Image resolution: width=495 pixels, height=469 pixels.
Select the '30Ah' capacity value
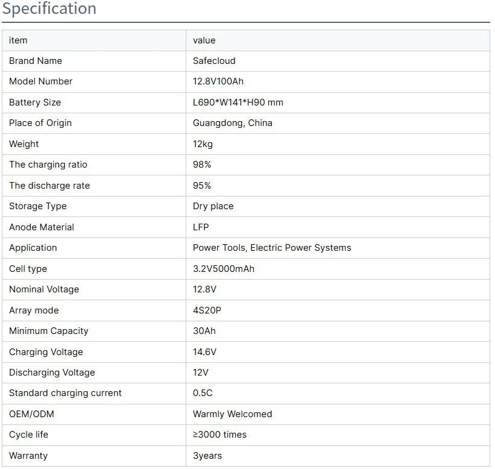[204, 331]
